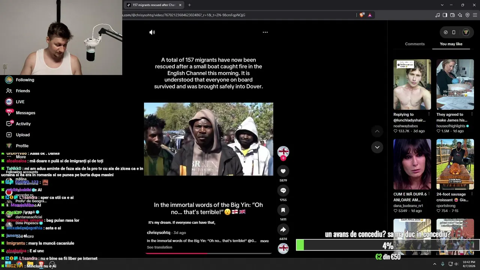Go to the next video with down chevron
480x270 pixels.
(x=377, y=147)
